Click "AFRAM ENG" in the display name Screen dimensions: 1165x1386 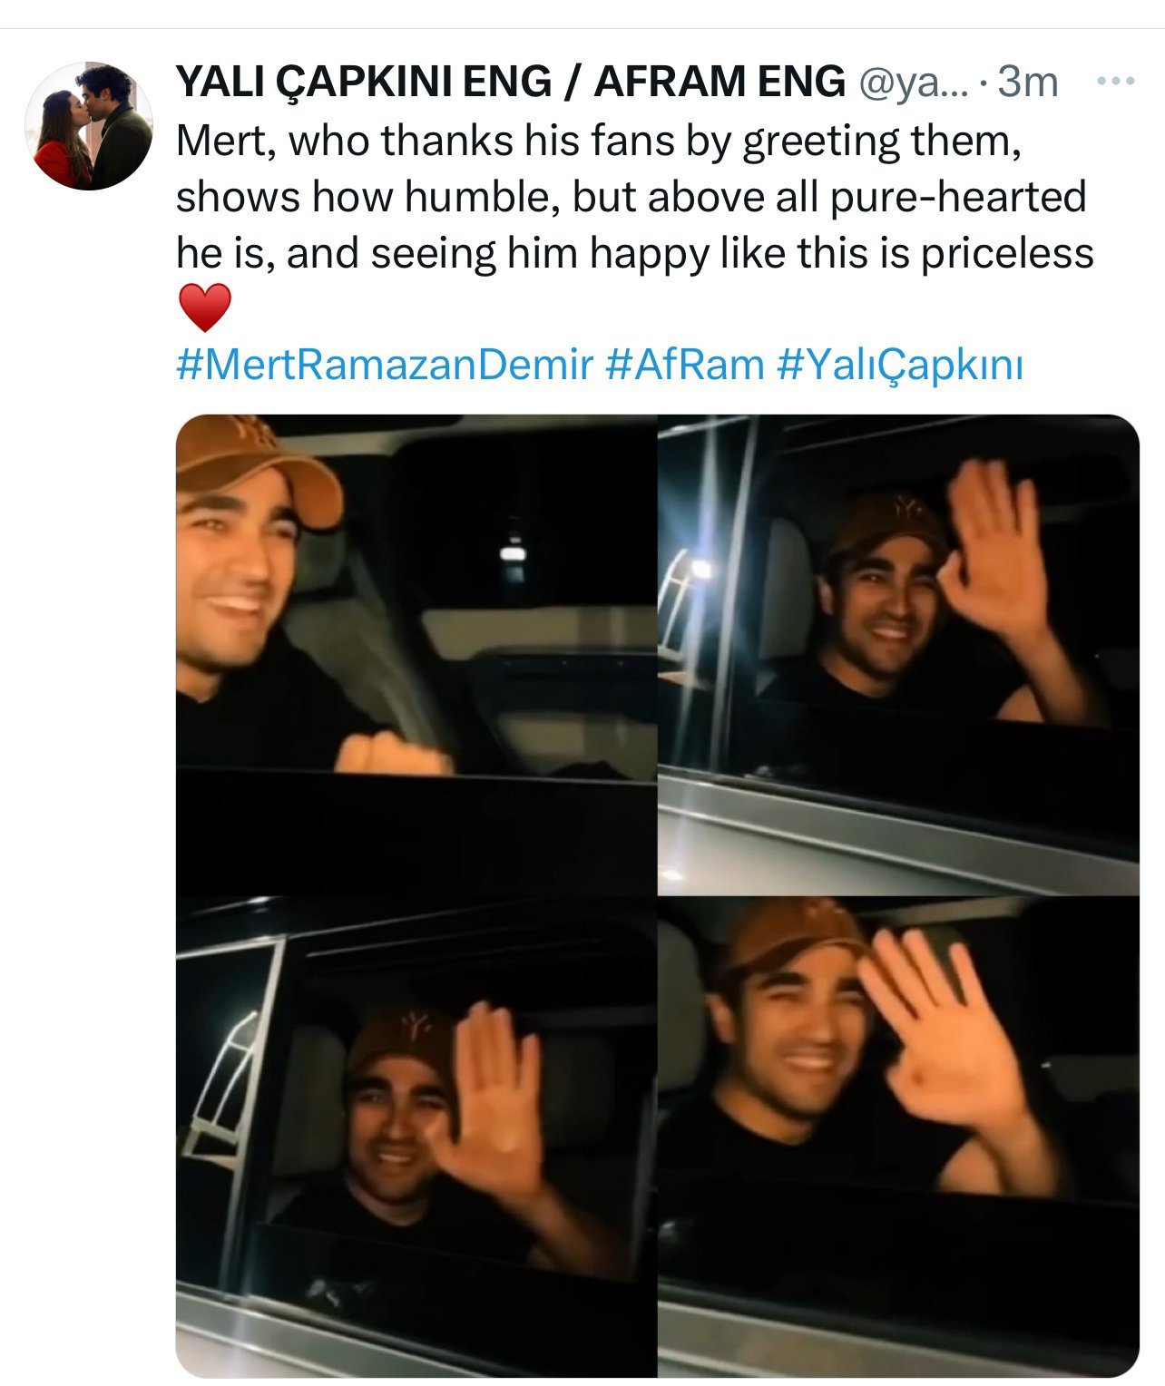coord(720,83)
